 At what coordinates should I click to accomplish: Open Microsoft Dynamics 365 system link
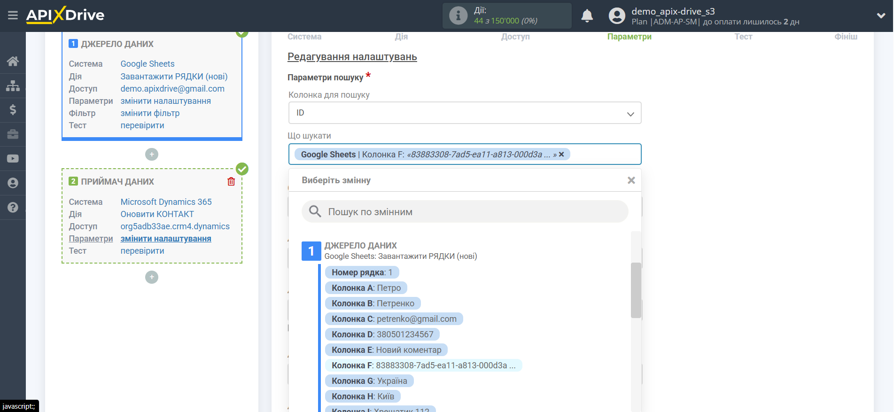[166, 202]
